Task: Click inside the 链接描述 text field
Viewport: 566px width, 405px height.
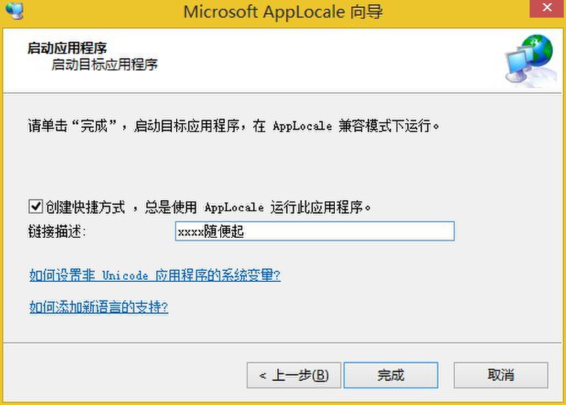Action: 315,231
